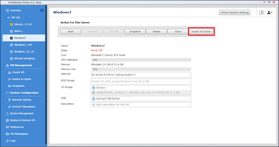Select the Windows 7 ISO path row
This screenshot has height=147, width=279.
point(141,93)
